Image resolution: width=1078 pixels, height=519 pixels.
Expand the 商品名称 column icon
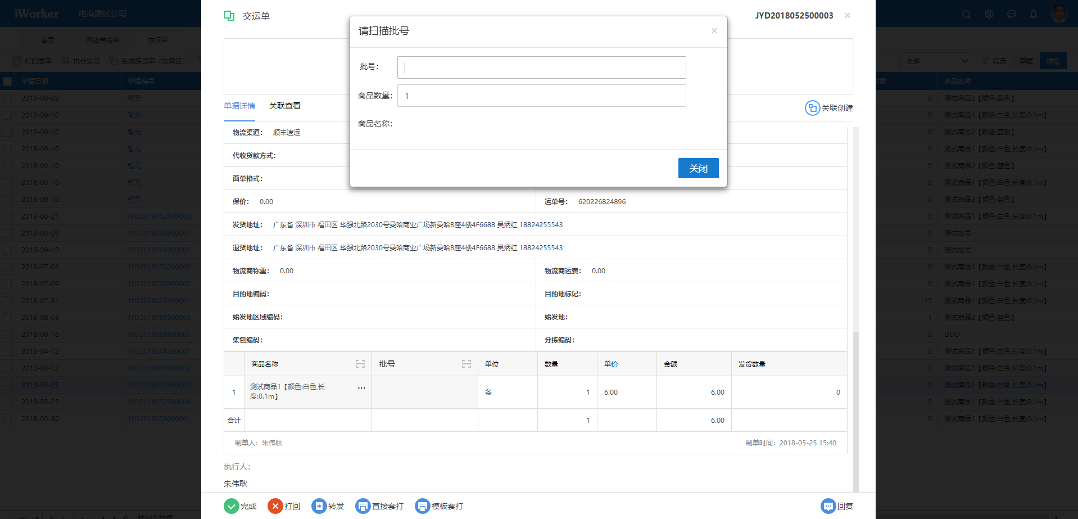click(x=360, y=364)
